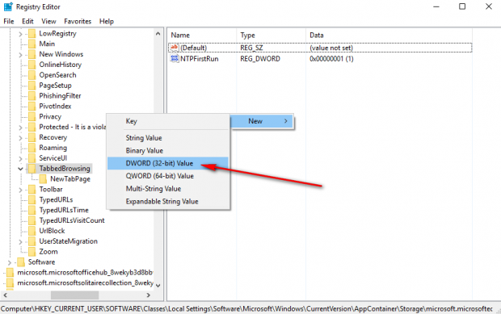
Task: Click the horizontal scrollbar thumb in tree pane
Action: (74, 295)
